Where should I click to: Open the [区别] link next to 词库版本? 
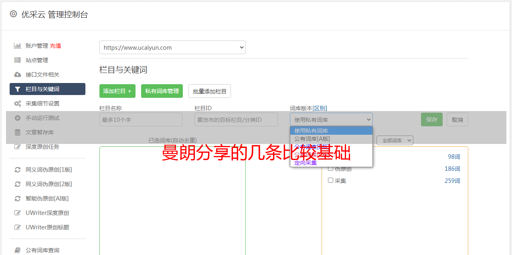click(x=320, y=108)
